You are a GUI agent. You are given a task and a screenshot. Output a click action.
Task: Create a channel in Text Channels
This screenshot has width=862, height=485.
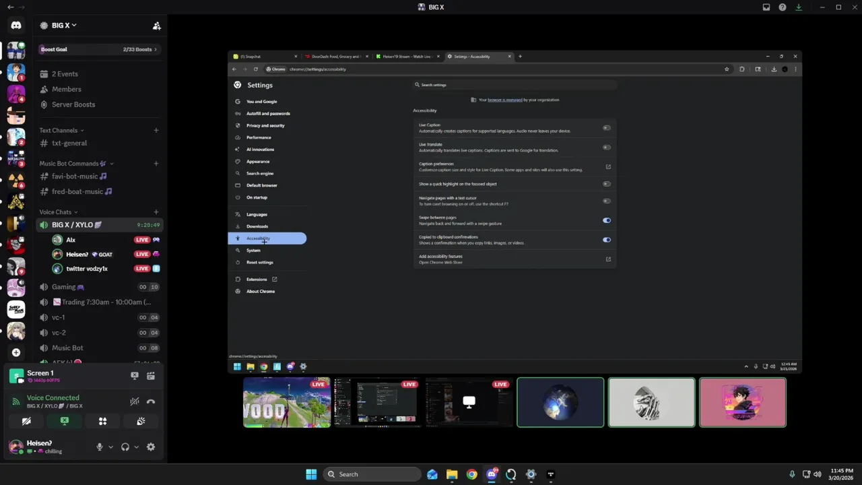click(x=156, y=130)
